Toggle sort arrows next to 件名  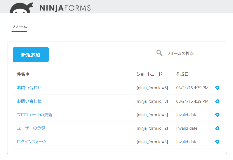point(28,74)
